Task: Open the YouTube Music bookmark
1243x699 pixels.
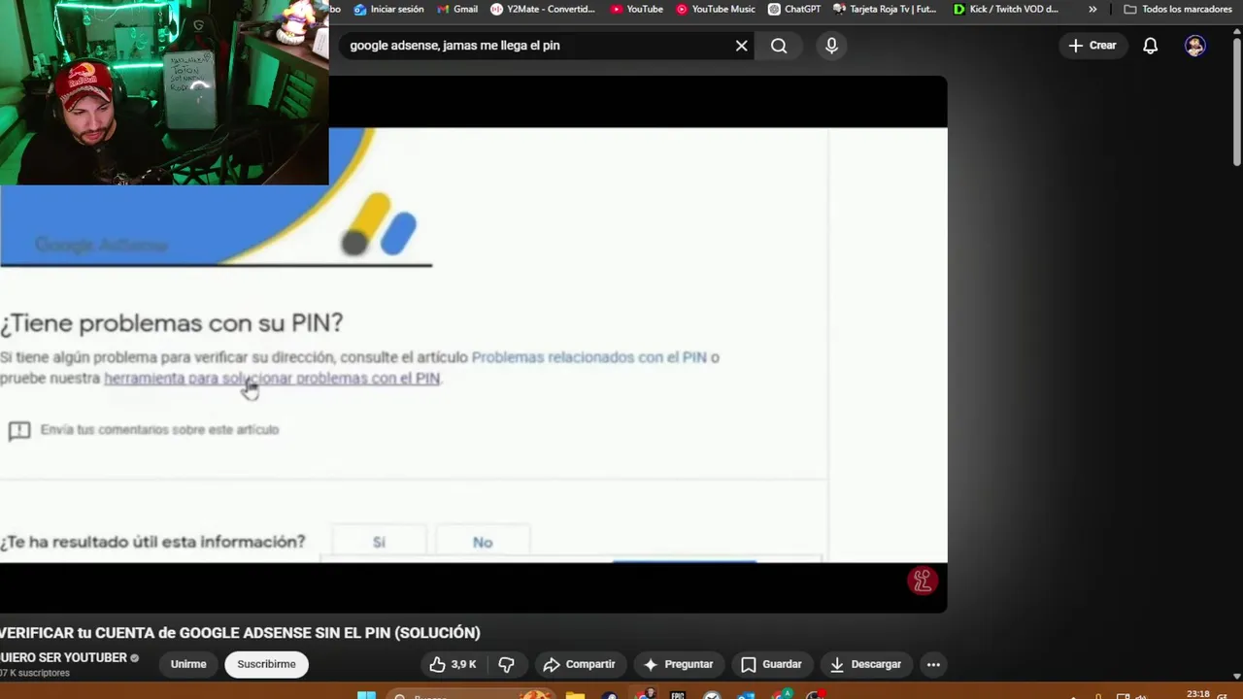Action: tap(716, 9)
